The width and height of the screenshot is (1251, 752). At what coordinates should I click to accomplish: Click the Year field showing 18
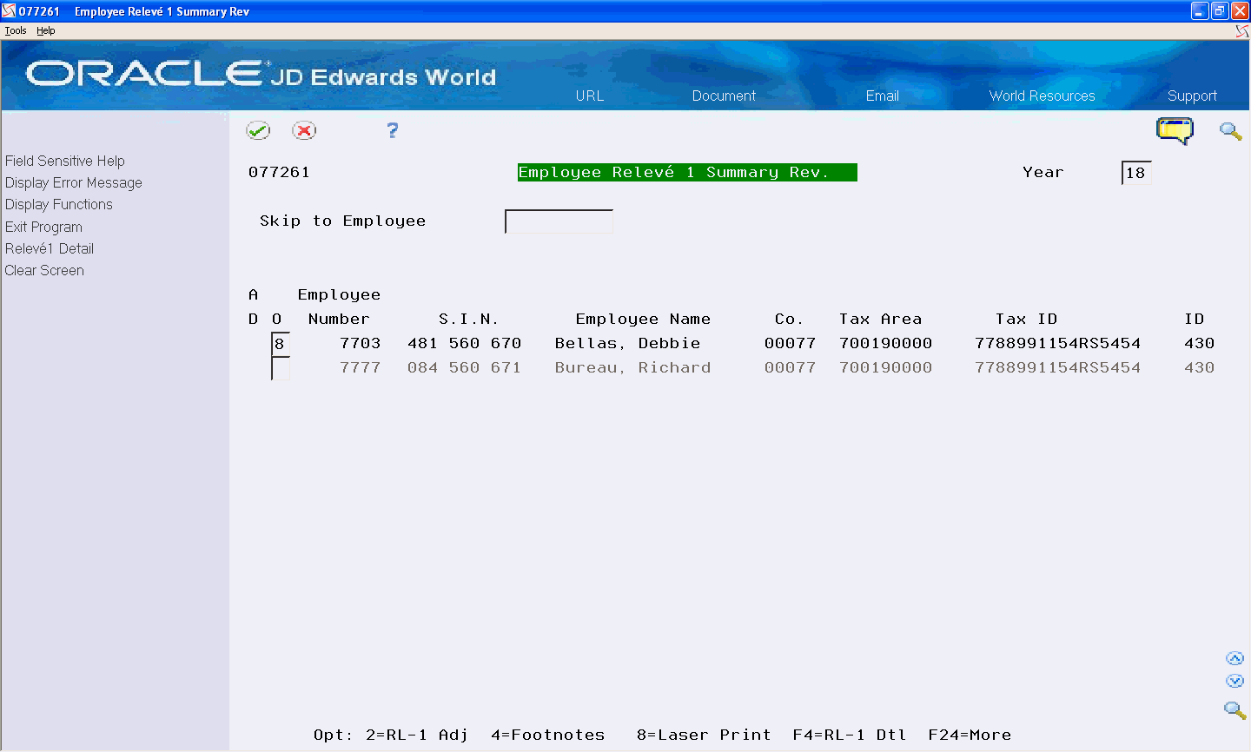(1136, 173)
